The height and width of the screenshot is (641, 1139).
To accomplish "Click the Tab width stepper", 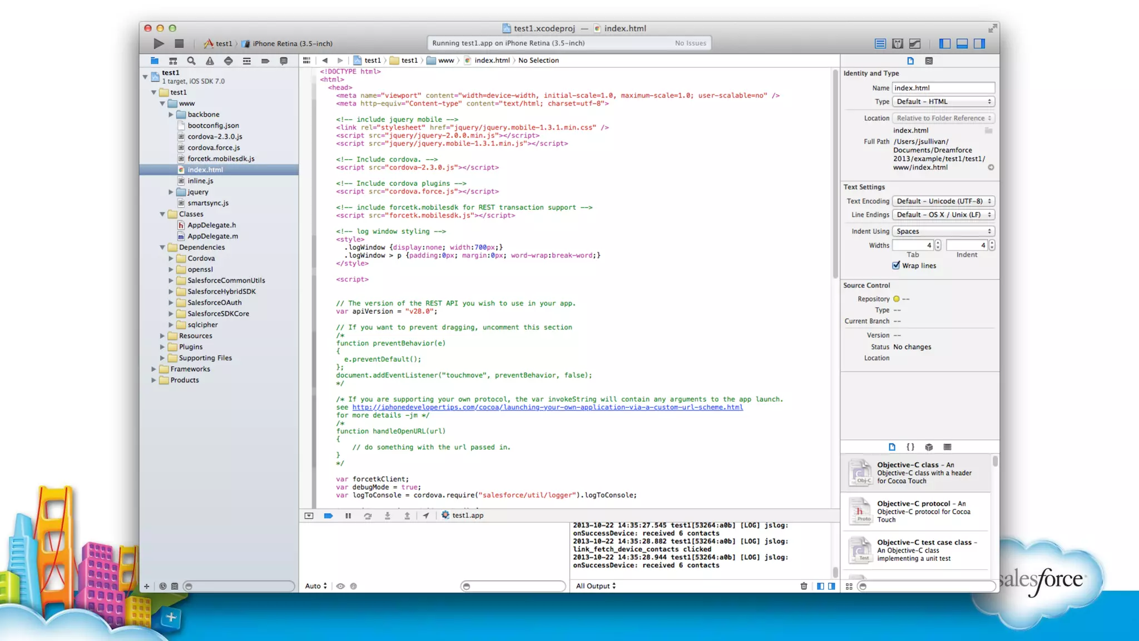I will 938,245.
